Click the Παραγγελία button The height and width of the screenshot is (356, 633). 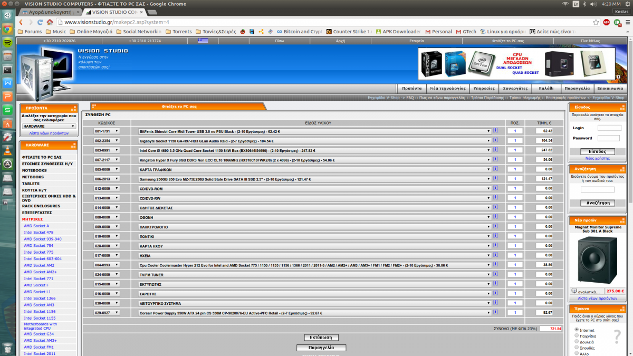[x=321, y=348]
